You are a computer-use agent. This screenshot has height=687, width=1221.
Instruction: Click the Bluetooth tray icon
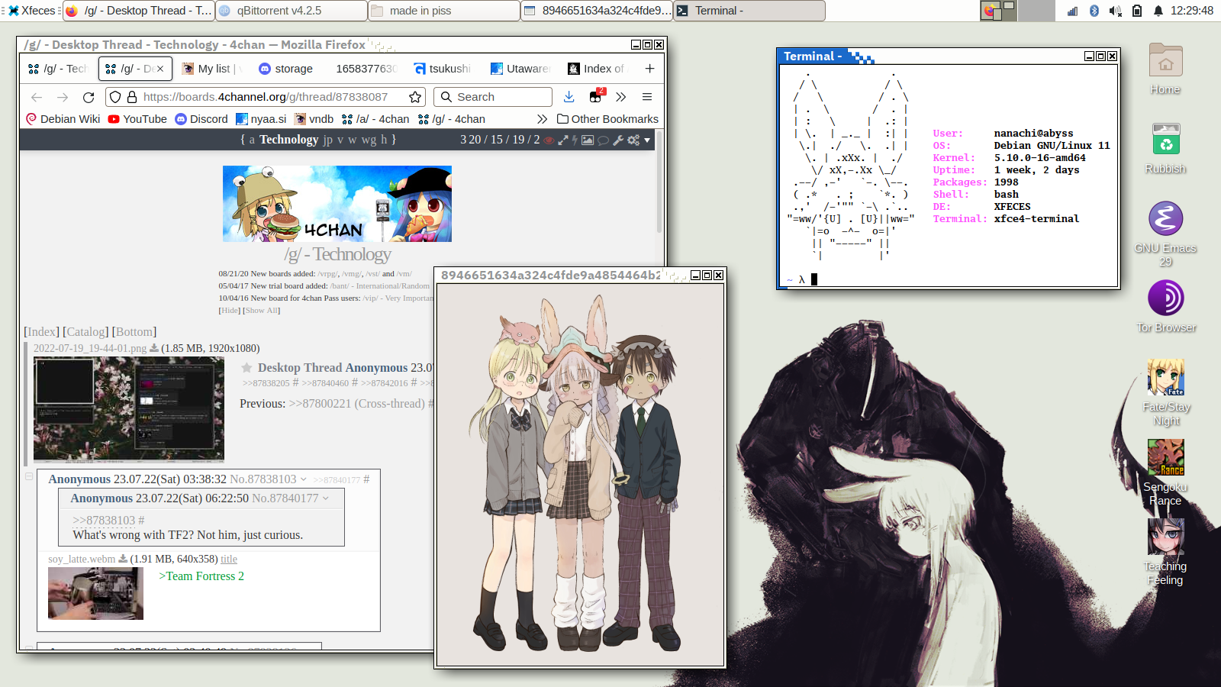click(1094, 11)
